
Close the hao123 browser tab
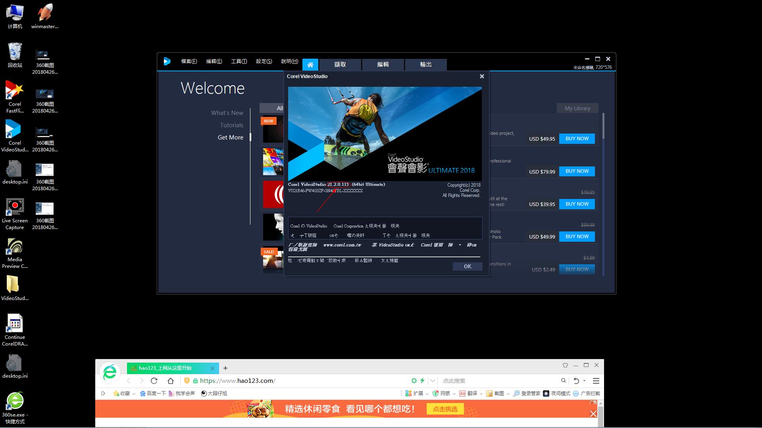tap(212, 368)
